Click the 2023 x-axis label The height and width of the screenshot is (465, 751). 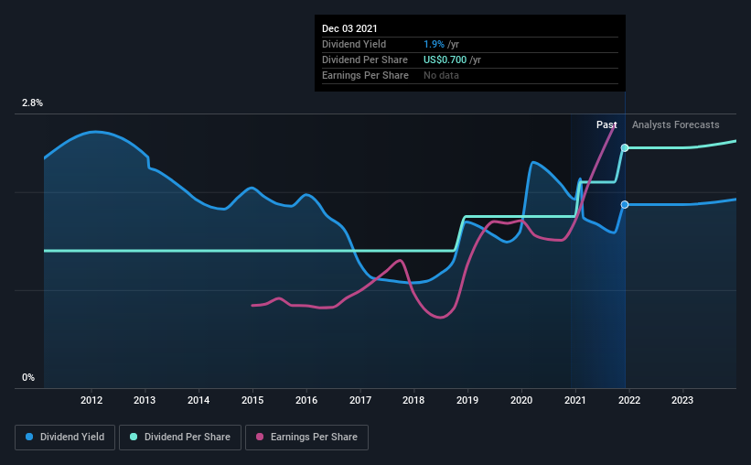pyautogui.click(x=682, y=400)
